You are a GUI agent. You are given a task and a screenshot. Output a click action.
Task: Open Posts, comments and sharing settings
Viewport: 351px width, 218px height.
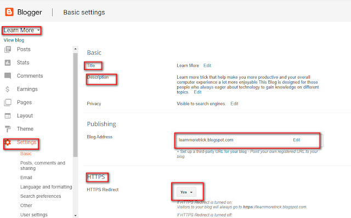pos(43,166)
